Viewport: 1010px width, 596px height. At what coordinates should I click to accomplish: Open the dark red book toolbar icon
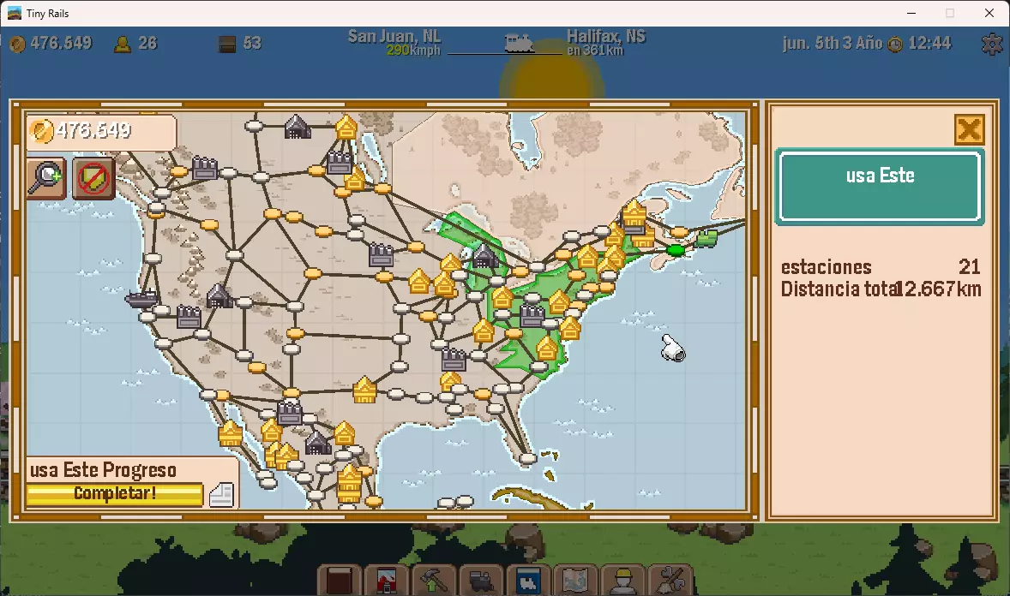[340, 580]
